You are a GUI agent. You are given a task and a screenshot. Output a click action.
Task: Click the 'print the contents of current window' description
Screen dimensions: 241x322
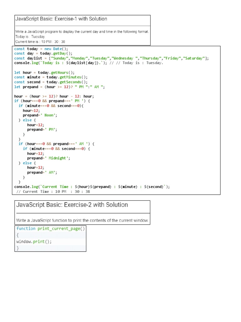82,220
